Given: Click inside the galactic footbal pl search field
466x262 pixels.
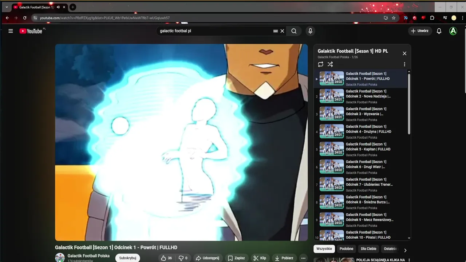Looking at the screenshot, I should click(215, 31).
